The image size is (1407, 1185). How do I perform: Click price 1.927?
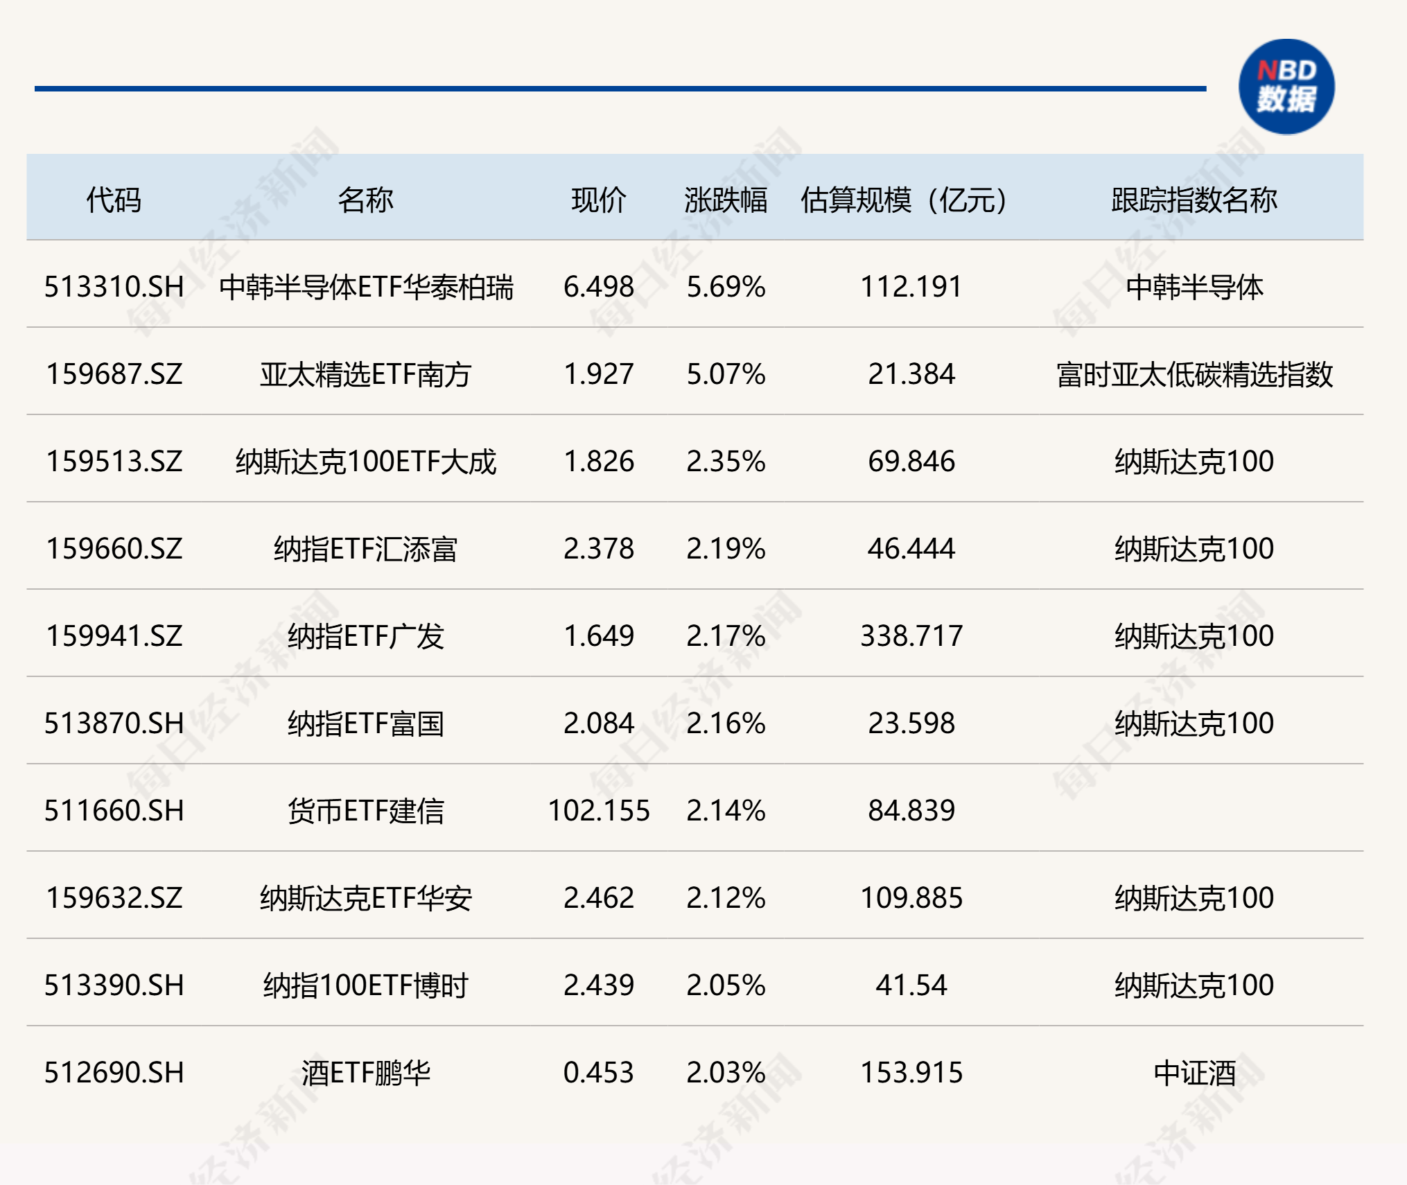click(599, 374)
